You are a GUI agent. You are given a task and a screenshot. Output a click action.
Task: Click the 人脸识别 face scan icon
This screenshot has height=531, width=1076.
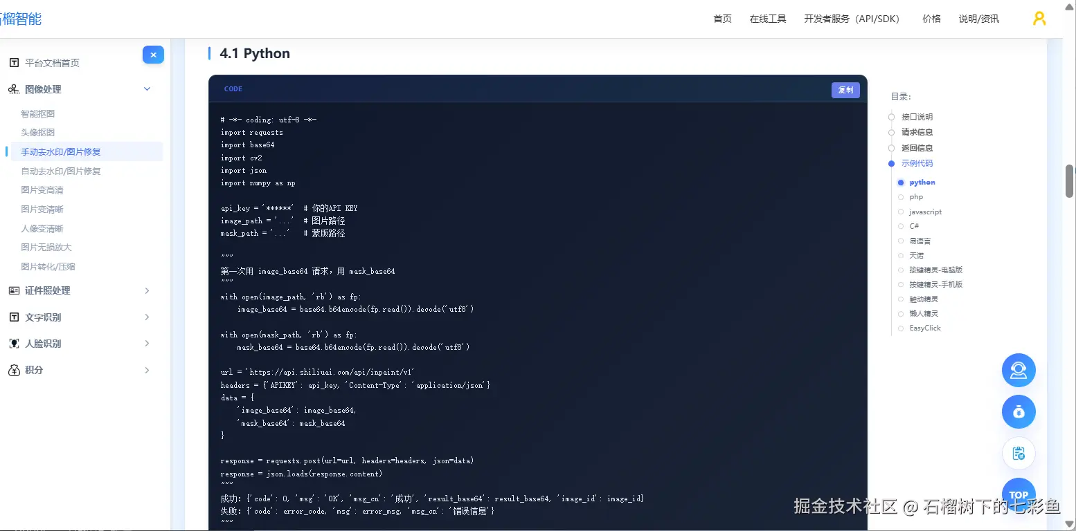(x=14, y=344)
